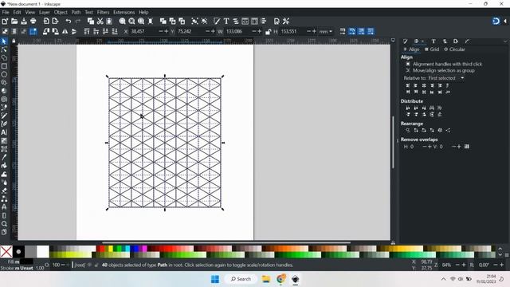Rotate selection 90° counter-clockwise
This screenshot has height=287, width=510.
46,32
